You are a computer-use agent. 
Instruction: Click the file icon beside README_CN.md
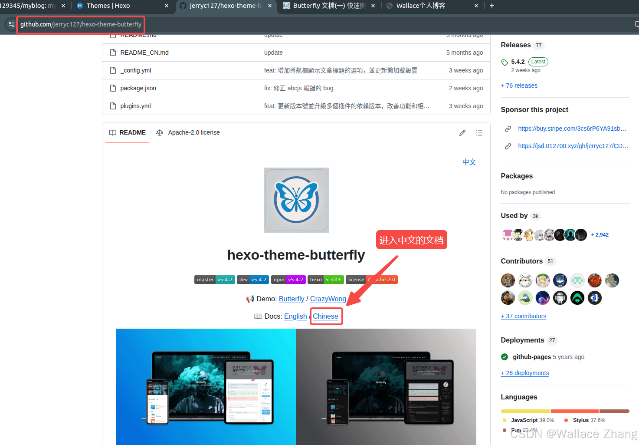click(113, 53)
